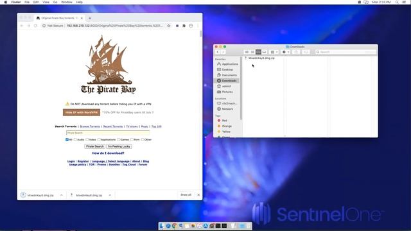This screenshot has width=411, height=231.
Task: Open Chrome three-dot menu
Action: click(x=198, y=26)
